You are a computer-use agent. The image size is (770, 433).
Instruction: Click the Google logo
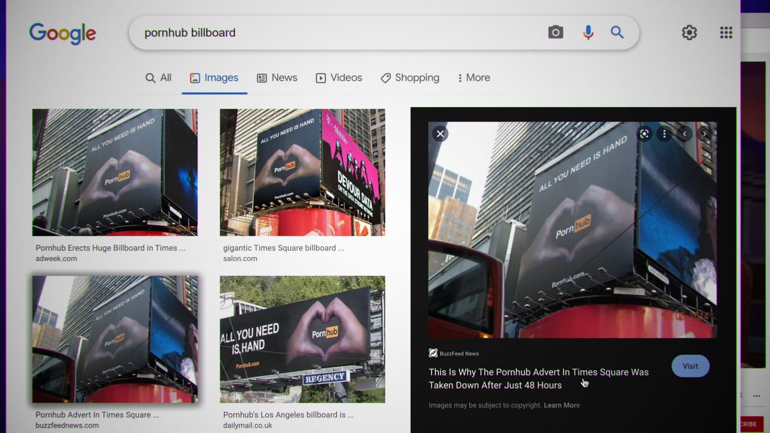63,33
